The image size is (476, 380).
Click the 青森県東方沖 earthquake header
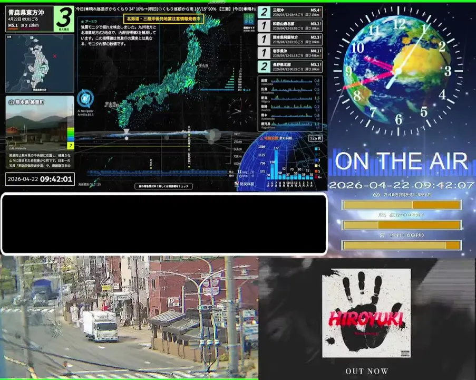coord(26,13)
